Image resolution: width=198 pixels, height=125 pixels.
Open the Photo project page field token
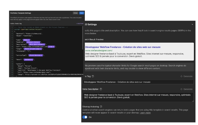[33, 49]
